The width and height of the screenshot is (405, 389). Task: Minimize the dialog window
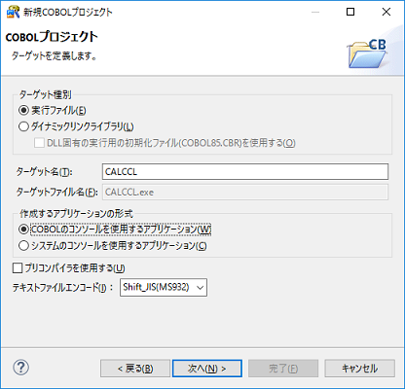pos(315,12)
